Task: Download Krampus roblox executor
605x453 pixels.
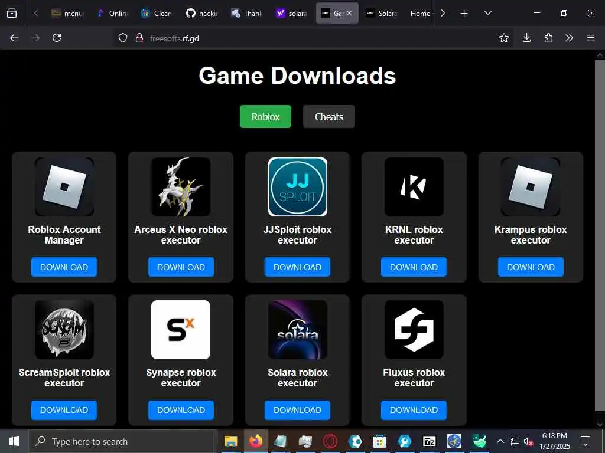Action: pyautogui.click(x=531, y=267)
